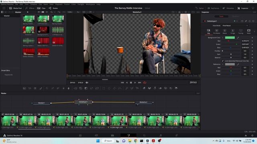Image resolution: width=257 pixels, height=144 pixels.
Task: Switch to the Pre-Matte tab
Action: tap(216, 32)
